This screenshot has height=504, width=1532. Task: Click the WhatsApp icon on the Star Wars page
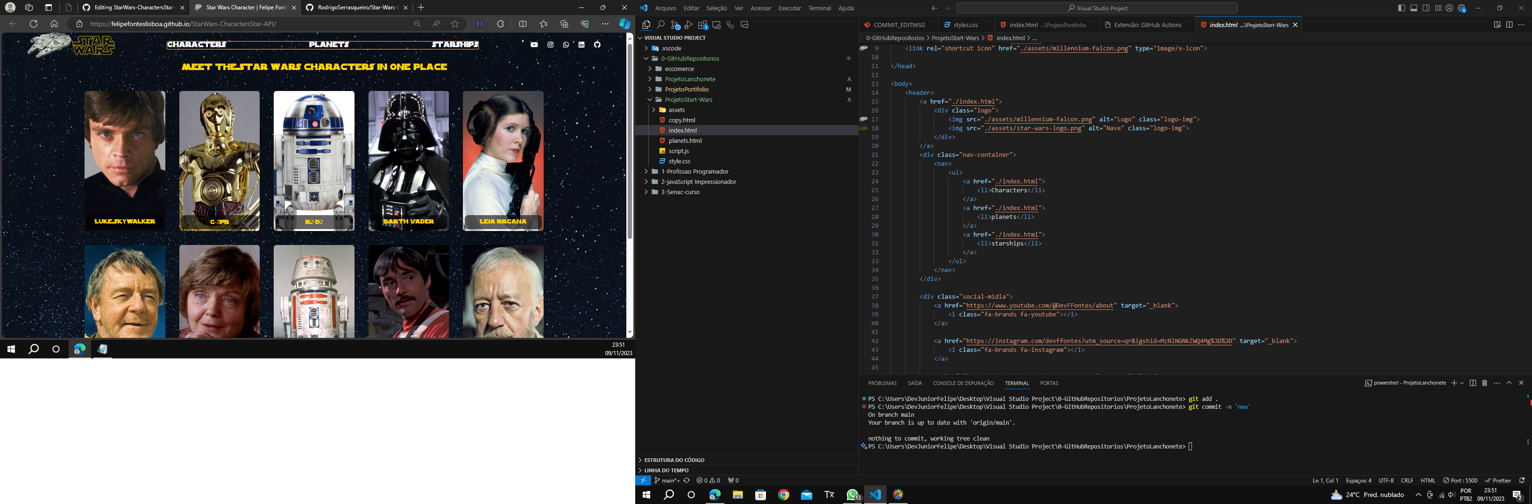566,45
